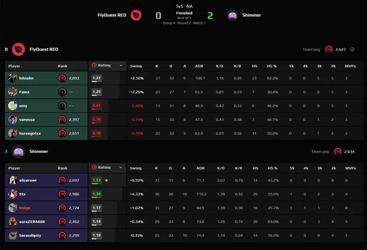Open bibiahn's avatar
The height and width of the screenshot is (250, 367).
pyautogui.click(x=12, y=78)
